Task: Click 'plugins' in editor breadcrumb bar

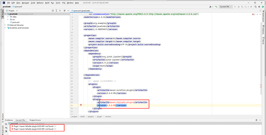Action: [90, 116]
